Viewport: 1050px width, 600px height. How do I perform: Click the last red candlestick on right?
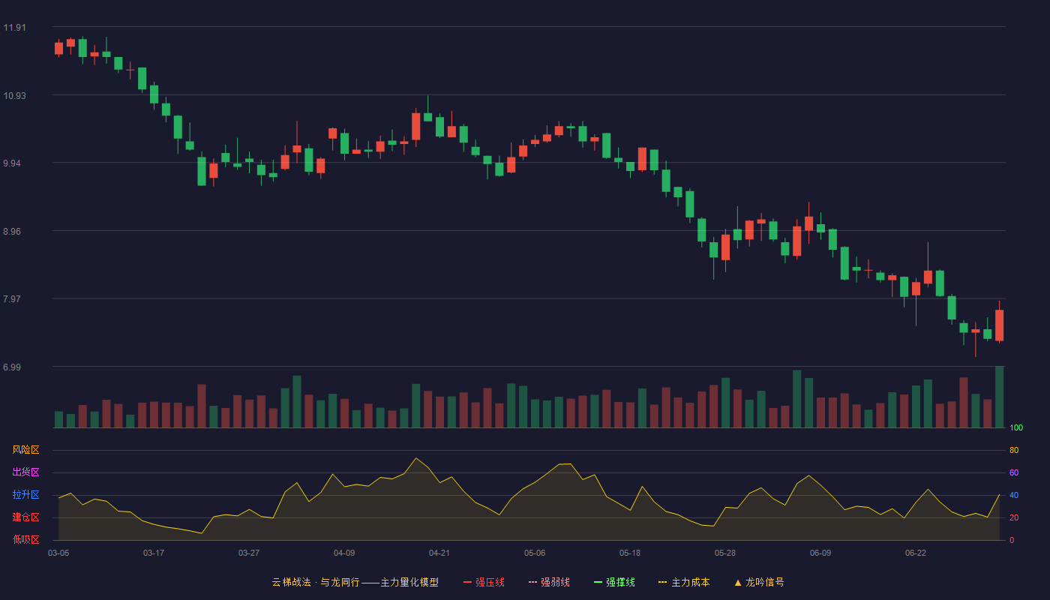click(x=999, y=325)
